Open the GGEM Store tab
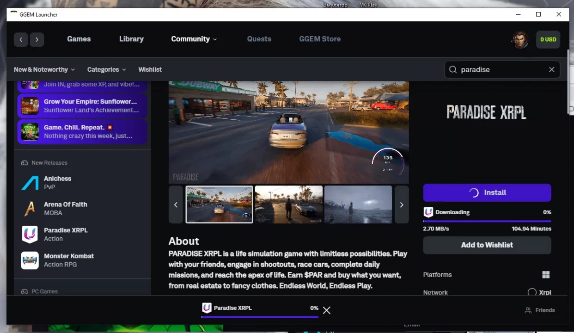 tap(320, 39)
